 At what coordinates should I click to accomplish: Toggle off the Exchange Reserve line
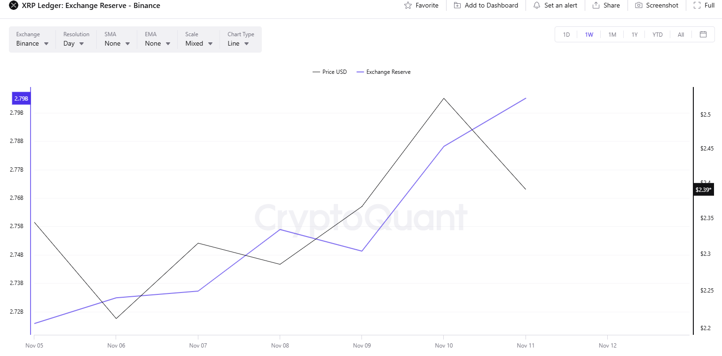(x=384, y=71)
